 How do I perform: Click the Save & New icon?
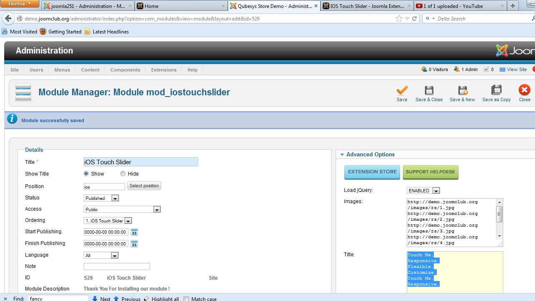pos(462,90)
